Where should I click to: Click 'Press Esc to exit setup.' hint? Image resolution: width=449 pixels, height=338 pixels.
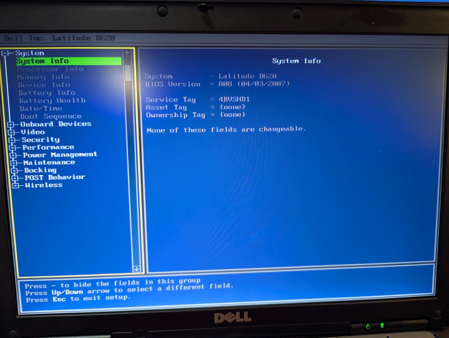[x=78, y=298]
